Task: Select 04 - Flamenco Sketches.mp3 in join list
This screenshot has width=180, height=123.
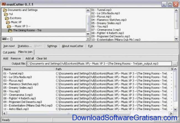Action: (x=21, y=84)
